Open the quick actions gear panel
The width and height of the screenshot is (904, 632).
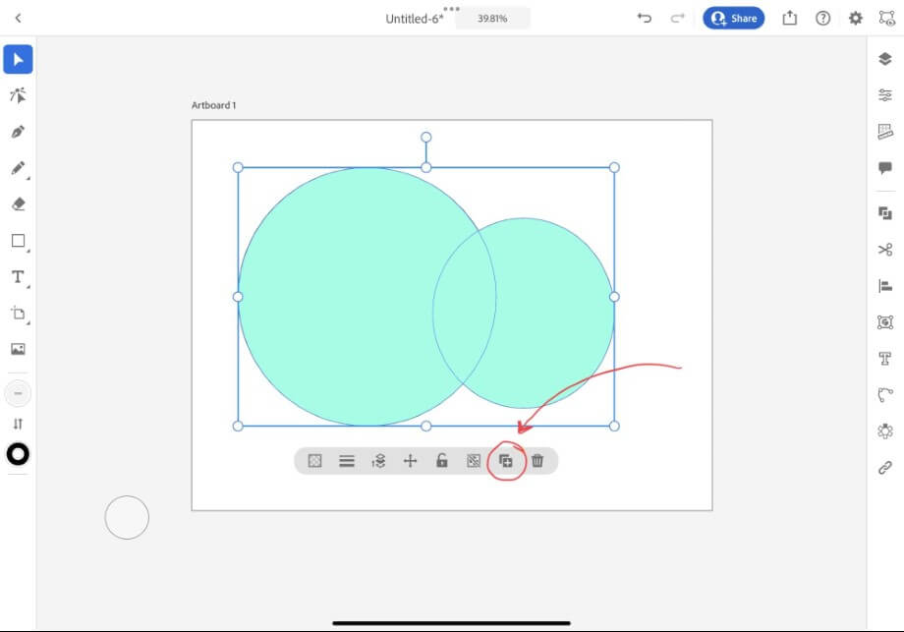[x=885, y=431]
